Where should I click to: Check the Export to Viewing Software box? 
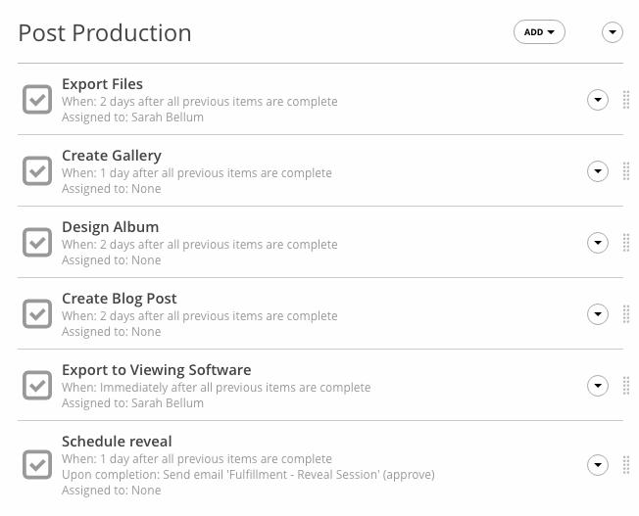click(x=37, y=386)
